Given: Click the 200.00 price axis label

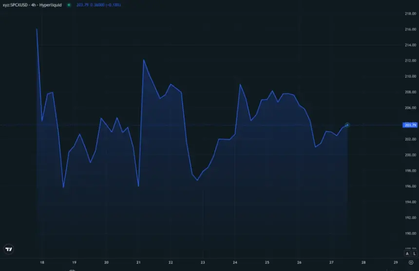Looking at the screenshot, I should [410, 155].
